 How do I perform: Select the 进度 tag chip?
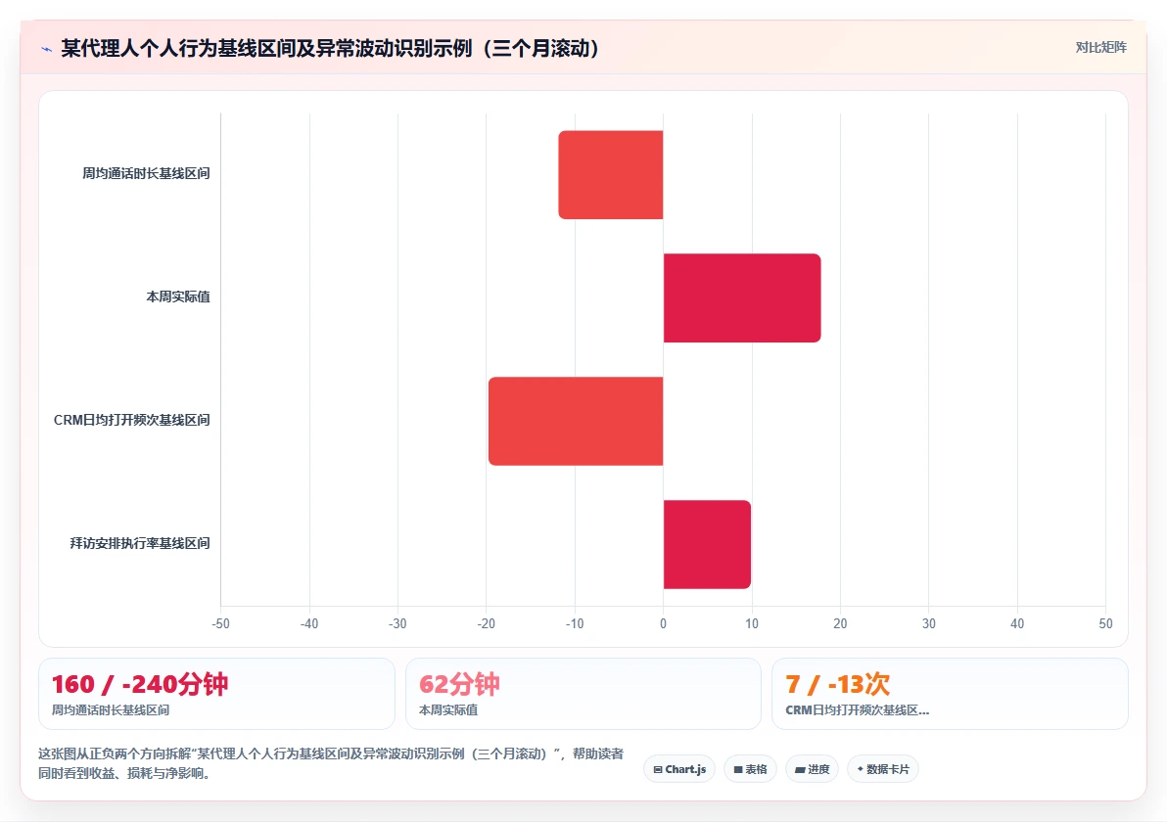(x=812, y=769)
